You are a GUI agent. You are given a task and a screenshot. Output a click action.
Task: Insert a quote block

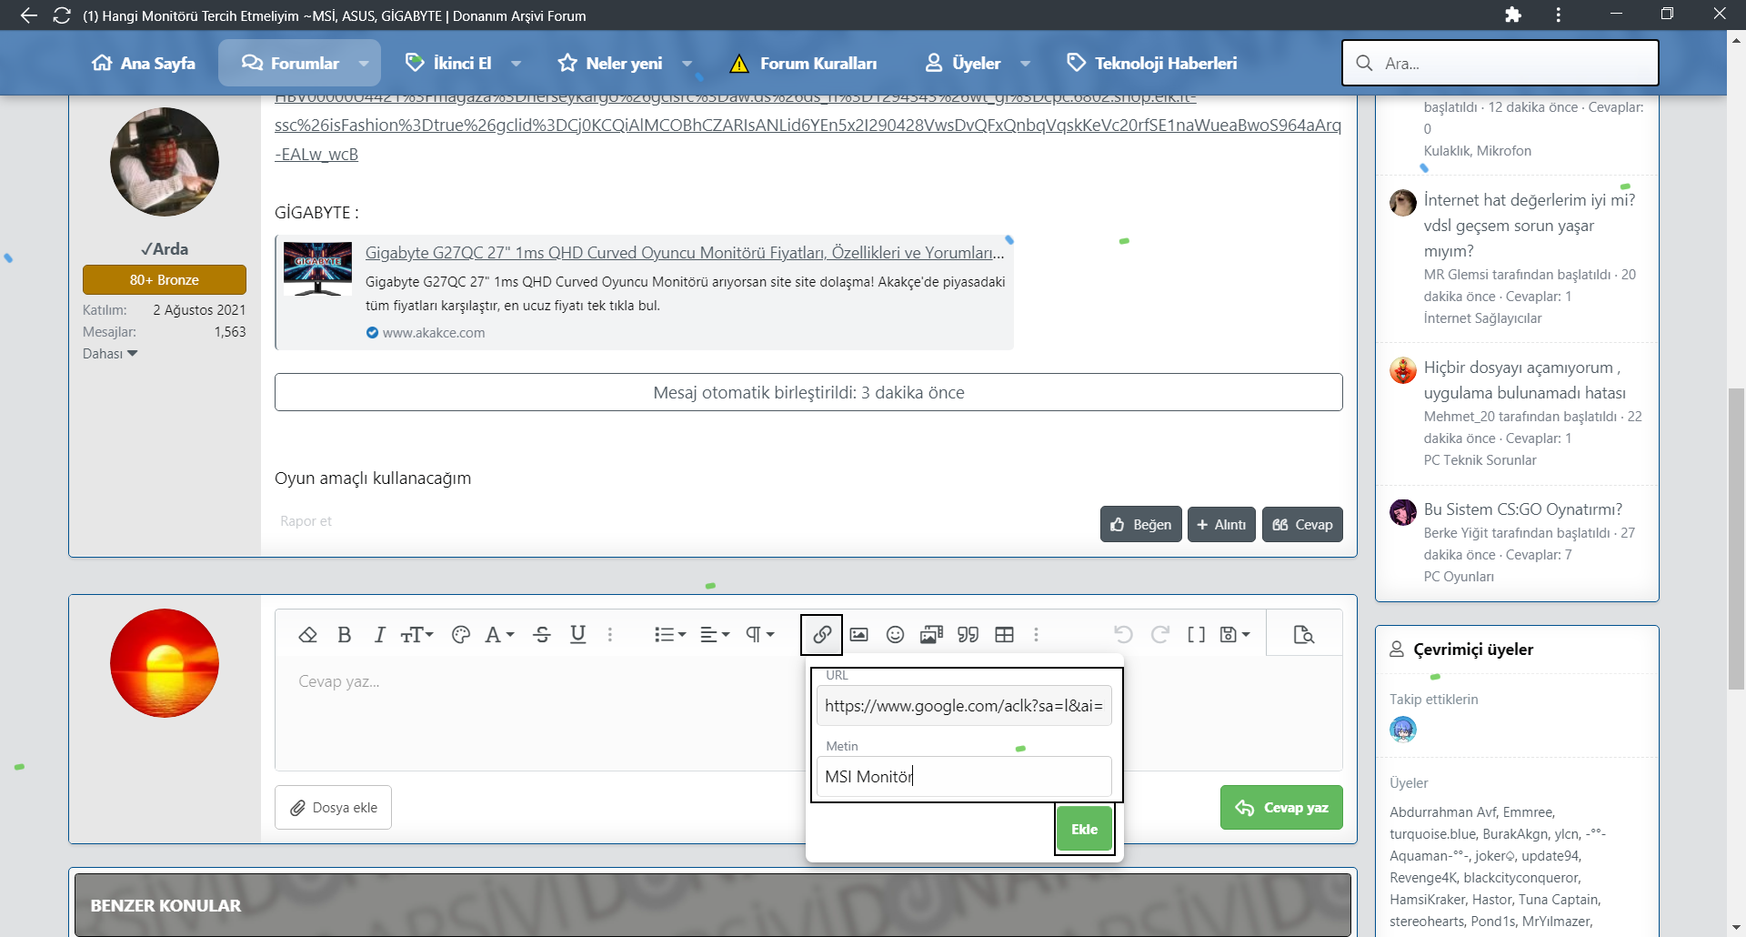tap(968, 635)
